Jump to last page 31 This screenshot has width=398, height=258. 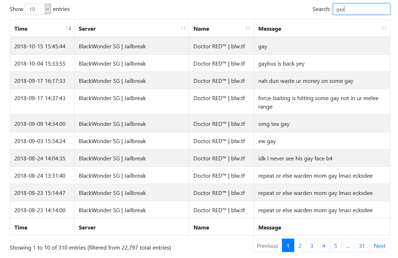click(362, 246)
